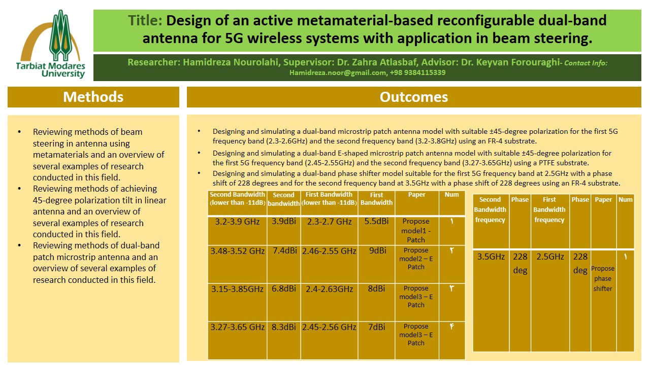Click the "Propose model2 – E Patch" cell
Viewport: 650px width, 365px height.
pos(416,259)
